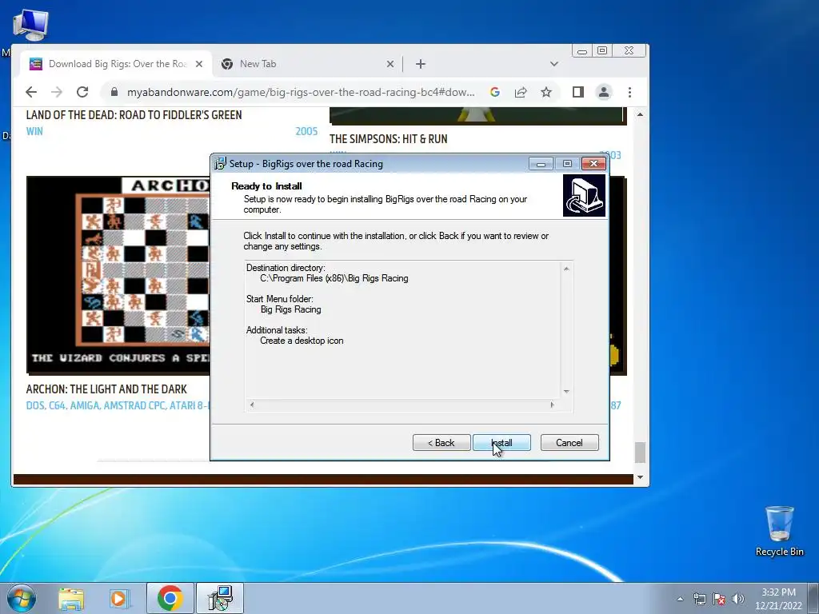Bookmark the page with star icon
The width and height of the screenshot is (819, 614).
tap(545, 93)
